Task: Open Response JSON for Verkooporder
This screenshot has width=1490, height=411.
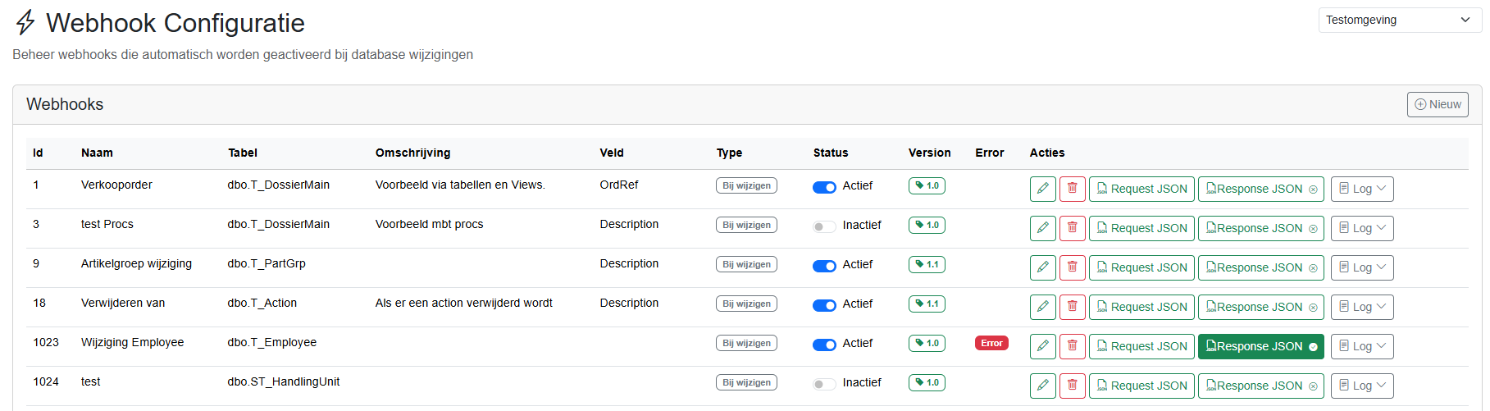Action: (1261, 189)
